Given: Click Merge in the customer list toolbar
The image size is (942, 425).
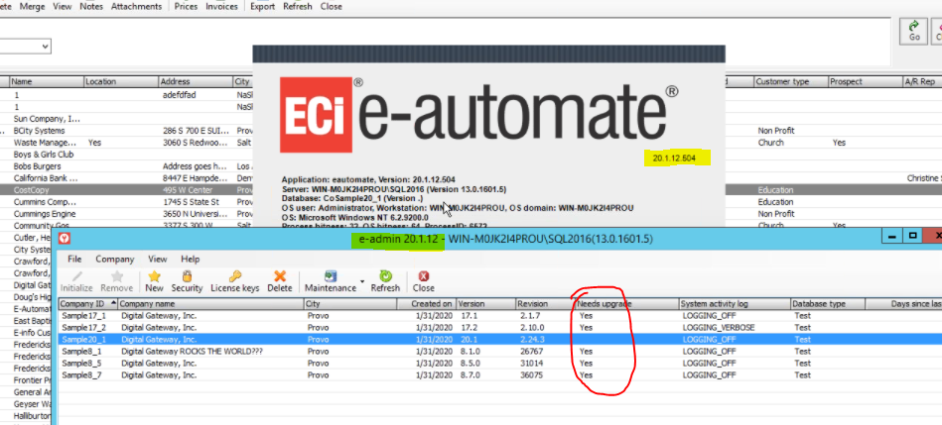Looking at the screenshot, I should pos(33,7).
